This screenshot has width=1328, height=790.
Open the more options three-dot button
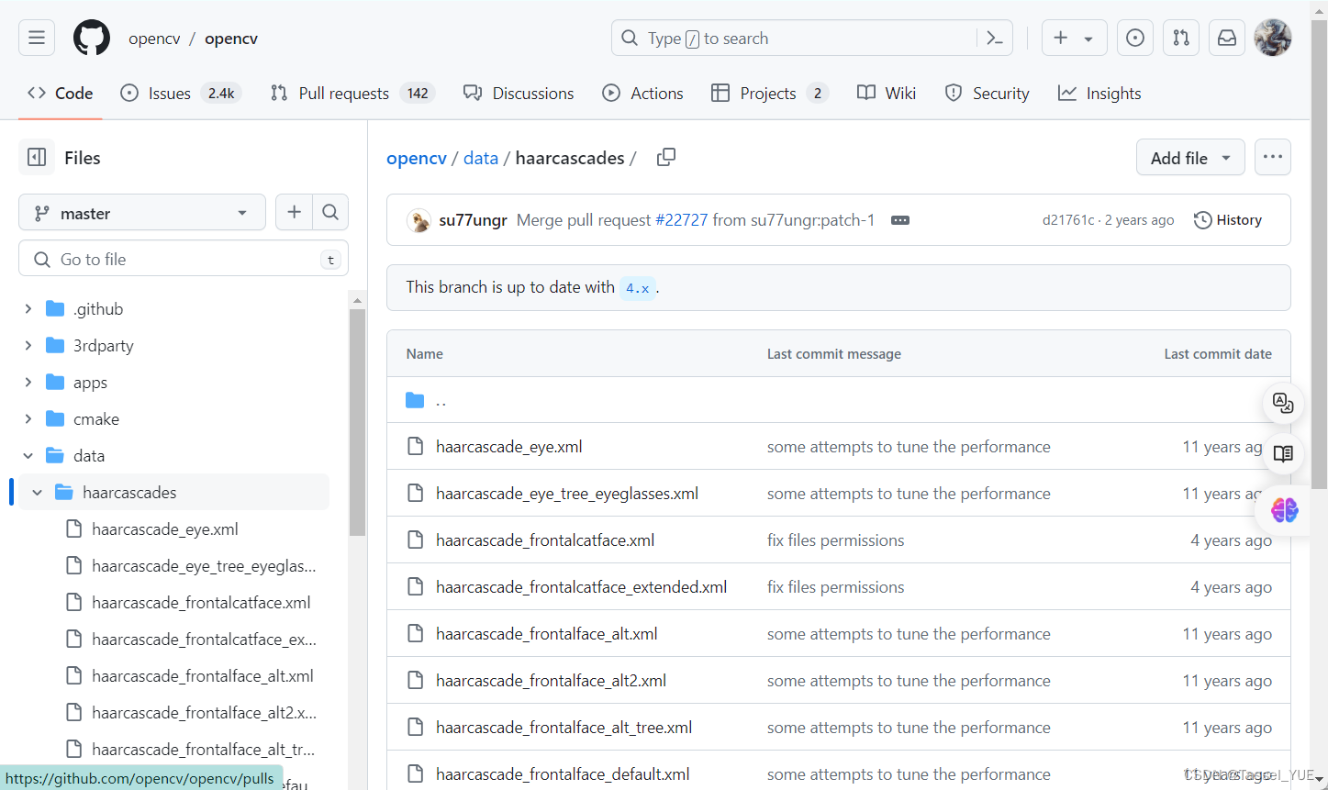(x=1272, y=157)
